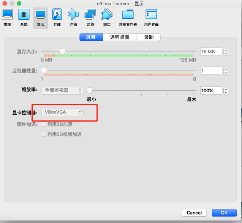Click the monitor count stepper arrows
The image size is (242, 223).
226,71
